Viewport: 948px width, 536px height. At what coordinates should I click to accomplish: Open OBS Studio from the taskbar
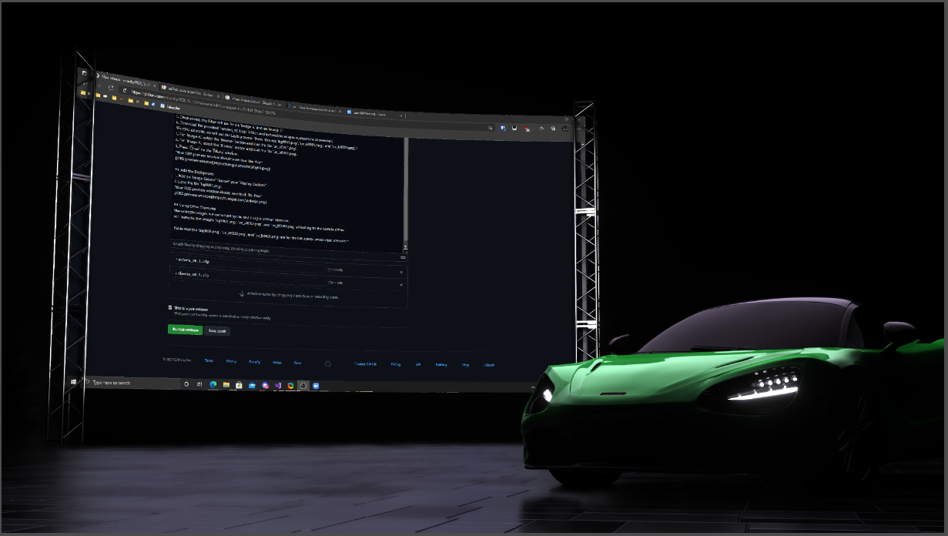(x=303, y=386)
